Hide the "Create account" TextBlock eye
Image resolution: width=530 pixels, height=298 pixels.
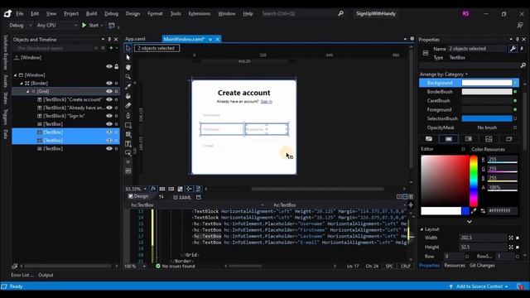coord(109,99)
